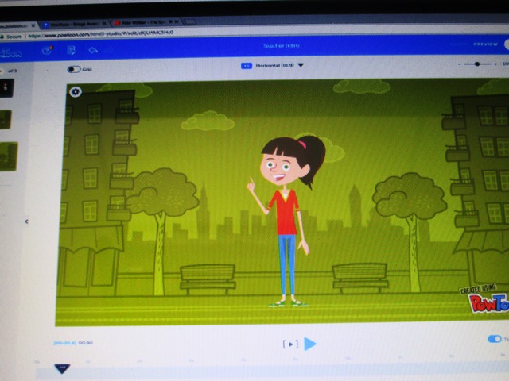Click the timeline track bar
This screenshot has height=381, width=509.
click(x=273, y=372)
